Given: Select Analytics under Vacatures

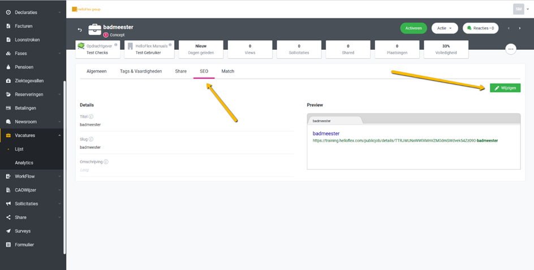Looking at the screenshot, I should pos(24,162).
